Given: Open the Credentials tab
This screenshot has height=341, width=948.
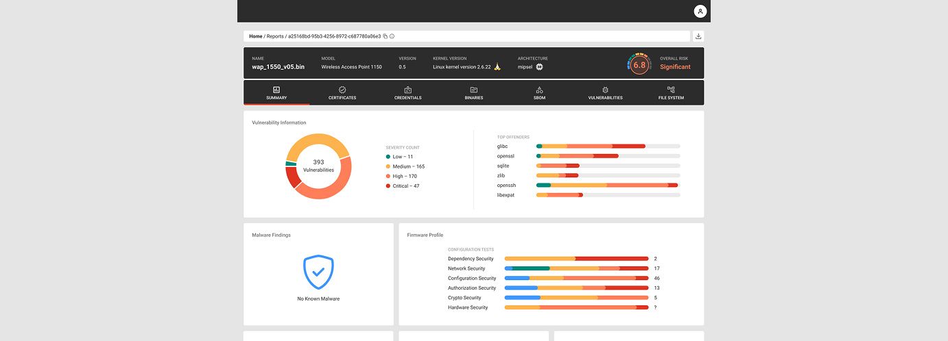Looking at the screenshot, I should (x=408, y=93).
